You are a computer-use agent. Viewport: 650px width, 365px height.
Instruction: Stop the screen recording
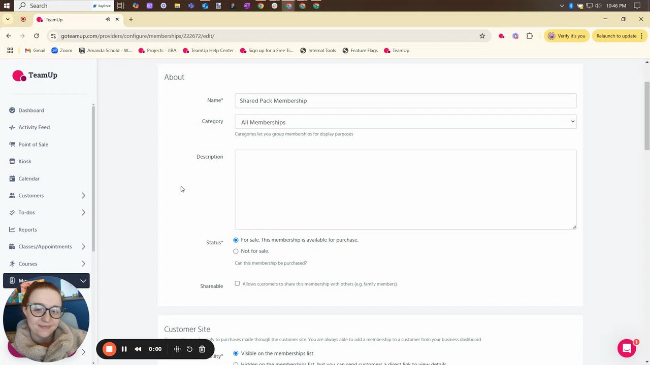(109, 349)
